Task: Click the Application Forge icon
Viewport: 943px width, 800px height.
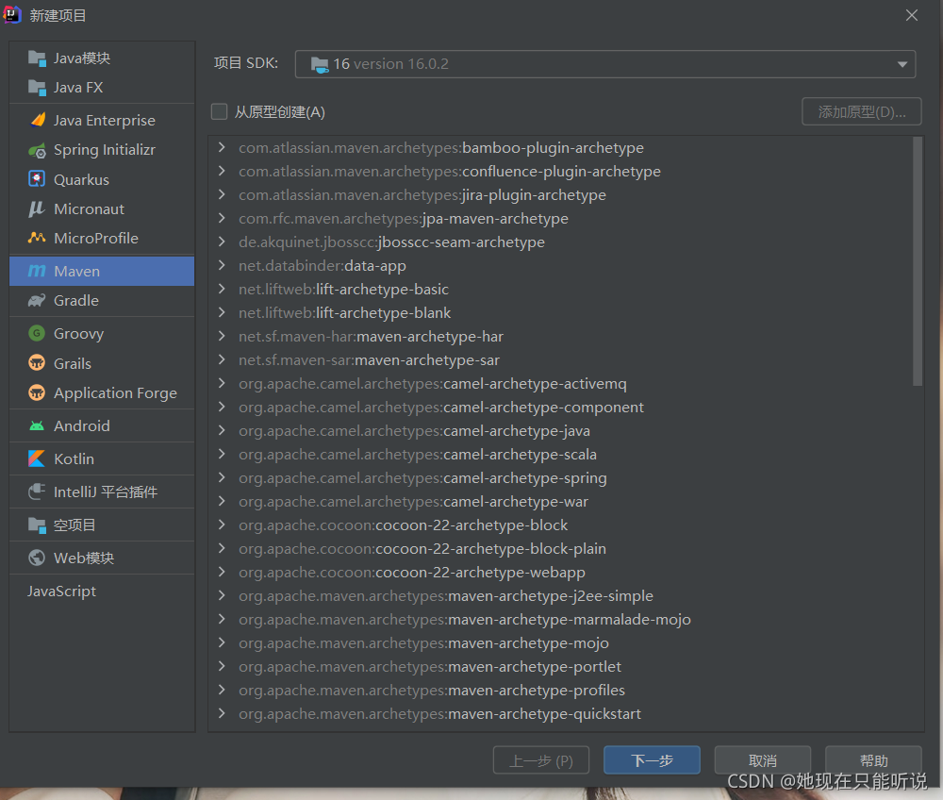Action: pos(37,392)
